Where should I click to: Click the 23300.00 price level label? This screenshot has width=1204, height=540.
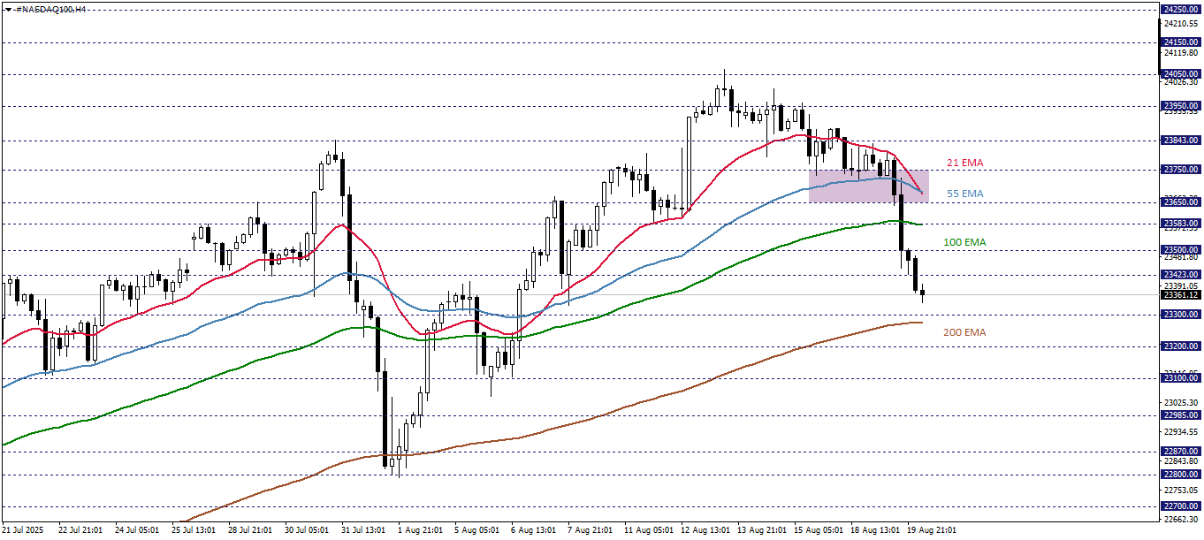[x=1181, y=314]
